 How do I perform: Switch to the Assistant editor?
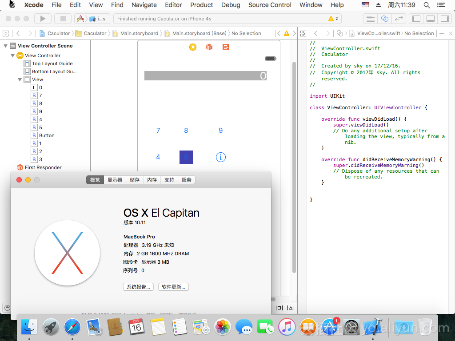click(384, 19)
